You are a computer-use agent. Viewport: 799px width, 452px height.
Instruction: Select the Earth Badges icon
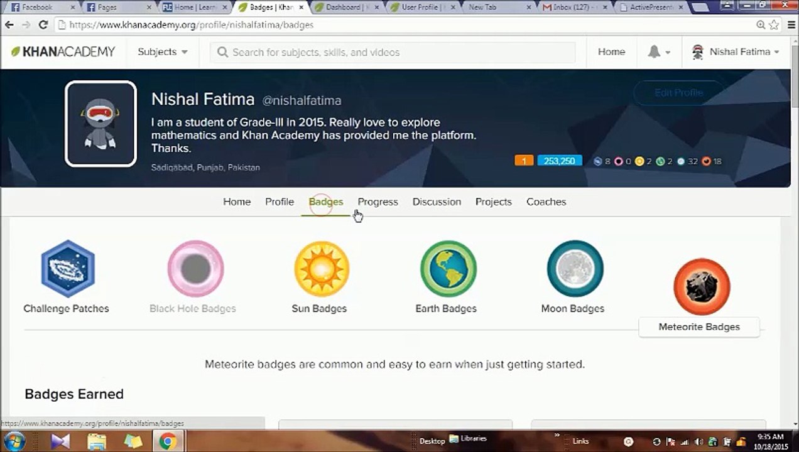(x=448, y=269)
